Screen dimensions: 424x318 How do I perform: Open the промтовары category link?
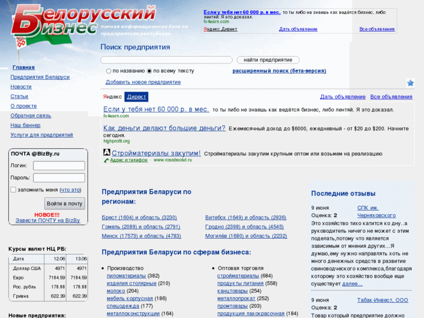[233, 306]
